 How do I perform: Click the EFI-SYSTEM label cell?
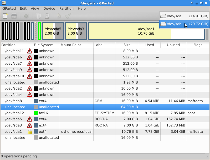click(104, 113)
